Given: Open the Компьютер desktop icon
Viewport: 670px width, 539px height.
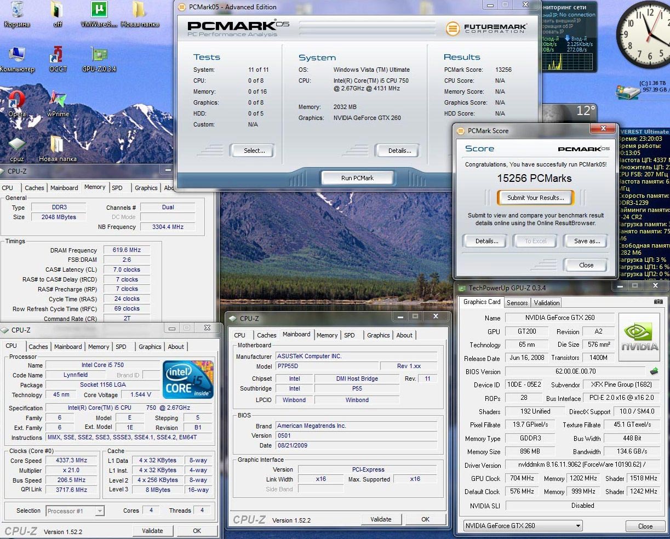Looking at the screenshot, I should coord(17,59).
